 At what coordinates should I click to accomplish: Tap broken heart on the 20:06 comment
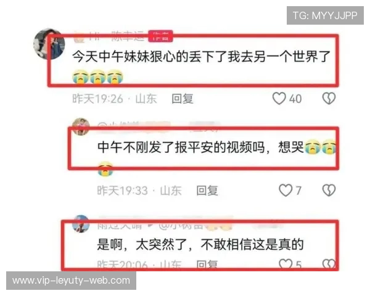(x=329, y=264)
